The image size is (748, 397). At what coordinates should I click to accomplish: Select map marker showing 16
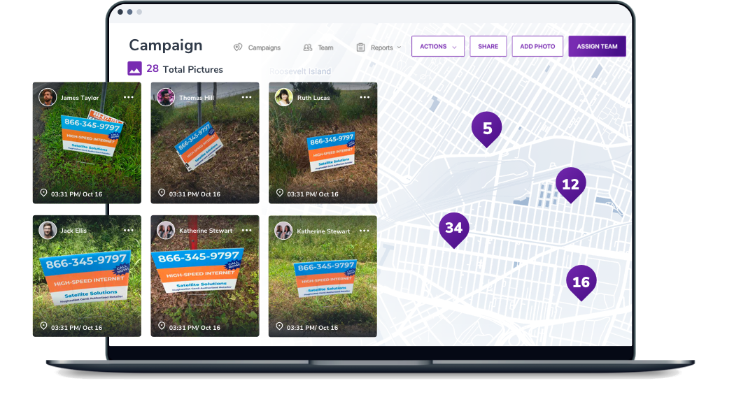[x=581, y=282]
